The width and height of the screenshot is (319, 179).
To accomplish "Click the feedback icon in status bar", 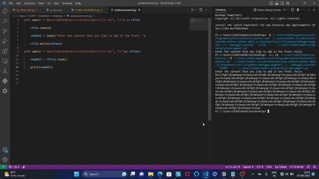I will [309, 167].
